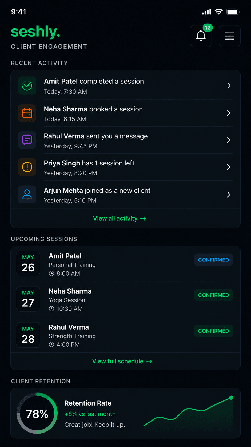Tap the green checkmark completed-session icon
Viewport: 251px width, 447px height.
27,86
